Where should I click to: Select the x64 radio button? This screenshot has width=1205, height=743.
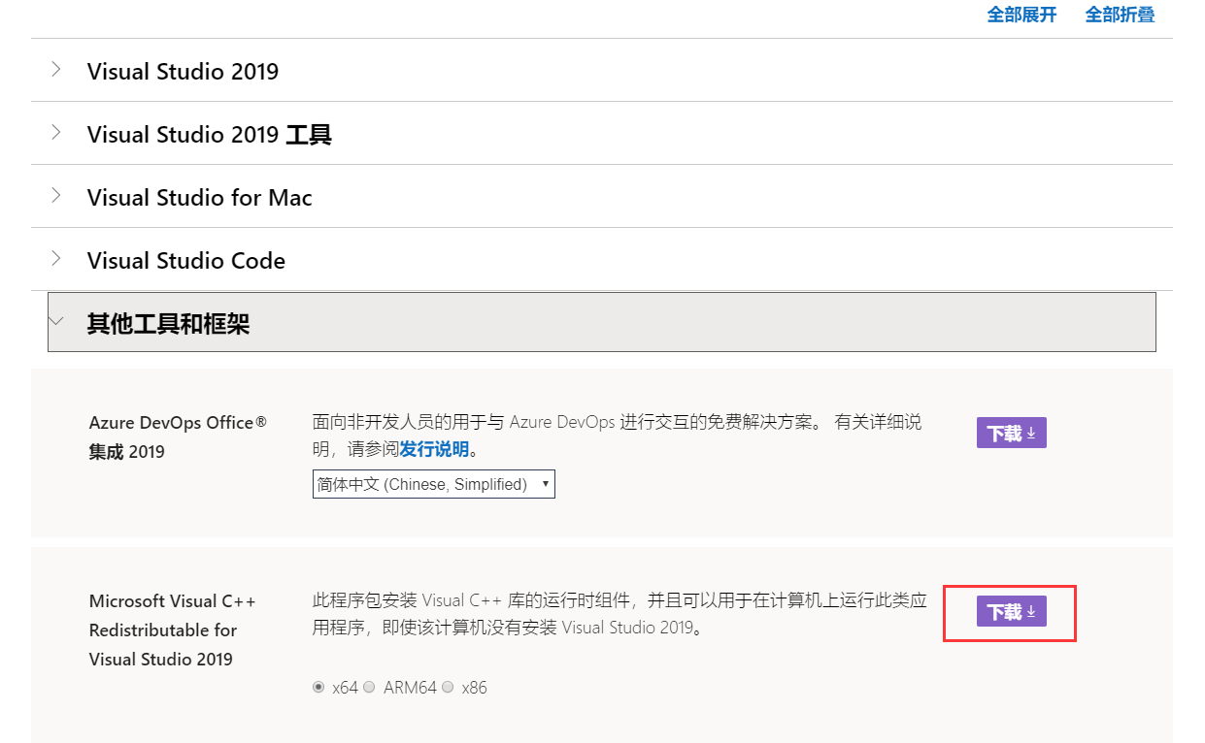[x=318, y=688]
